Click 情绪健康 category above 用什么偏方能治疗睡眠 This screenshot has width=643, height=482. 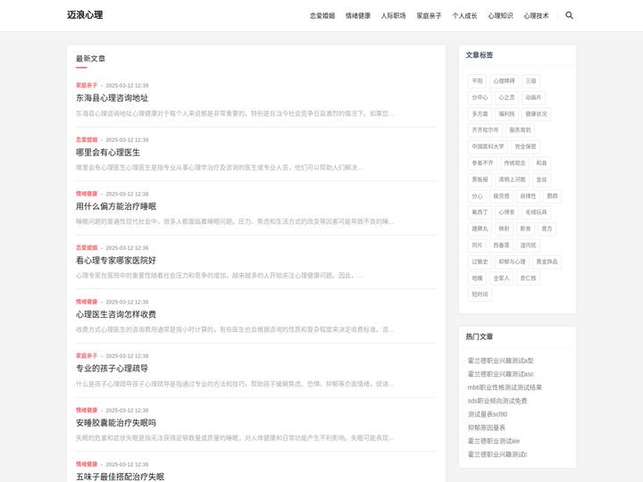pos(87,194)
